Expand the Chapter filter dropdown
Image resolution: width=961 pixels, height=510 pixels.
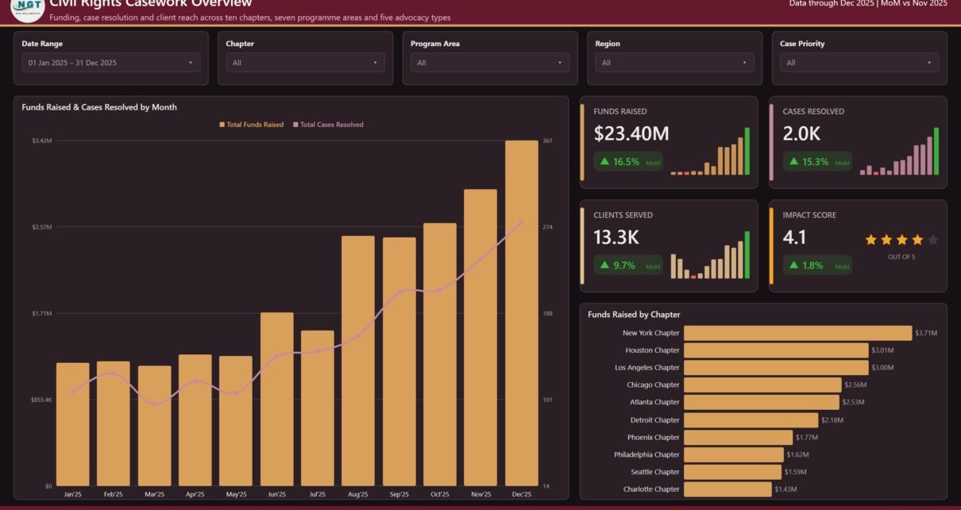(x=305, y=63)
